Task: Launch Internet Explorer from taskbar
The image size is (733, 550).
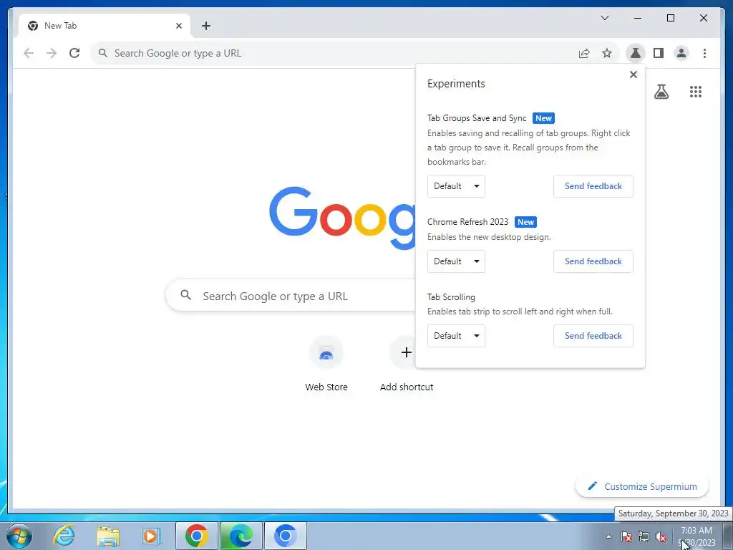Action: [64, 536]
